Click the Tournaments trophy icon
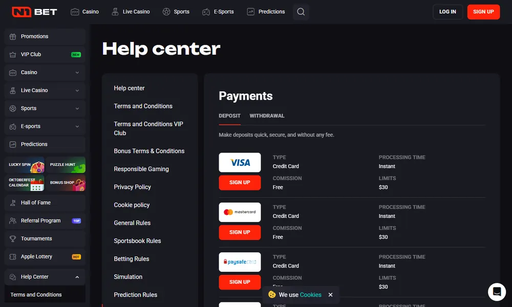Screen dimensions: 512x307 click(13, 238)
